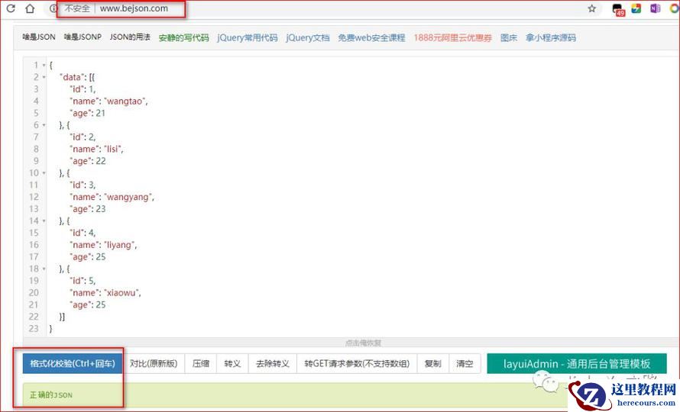Open the jQuery常用代码 link
The height and width of the screenshot is (412, 680).
(x=248, y=37)
